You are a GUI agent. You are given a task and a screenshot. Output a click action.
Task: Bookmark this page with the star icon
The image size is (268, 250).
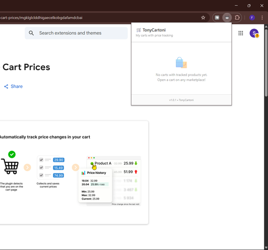point(203,18)
